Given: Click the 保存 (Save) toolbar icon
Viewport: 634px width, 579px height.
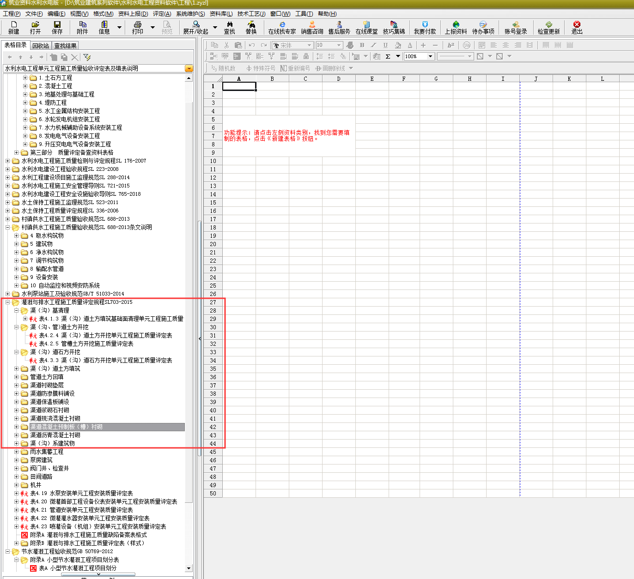Looking at the screenshot, I should (57, 28).
